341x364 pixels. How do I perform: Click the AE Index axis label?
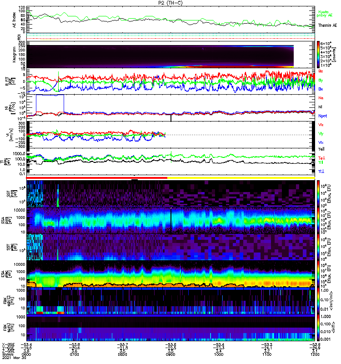(14, 20)
